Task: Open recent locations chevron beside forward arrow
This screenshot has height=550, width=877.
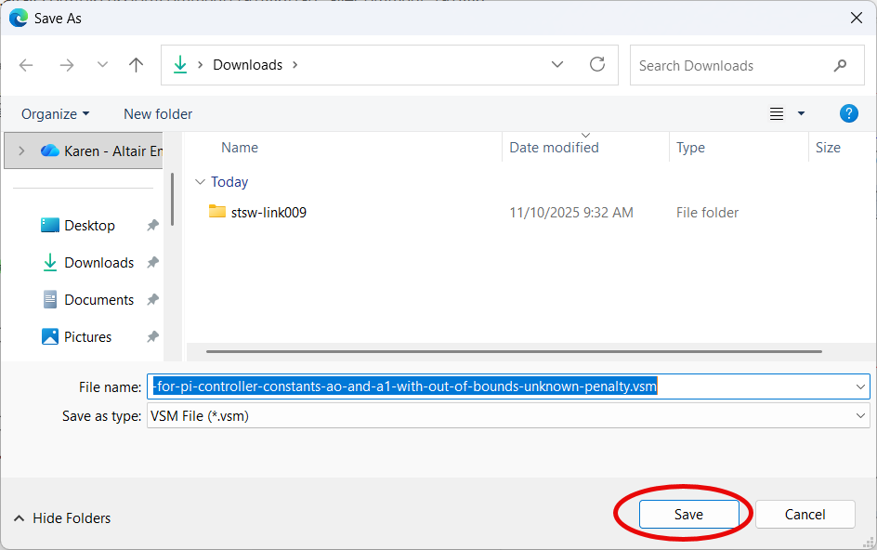Action: (102, 65)
